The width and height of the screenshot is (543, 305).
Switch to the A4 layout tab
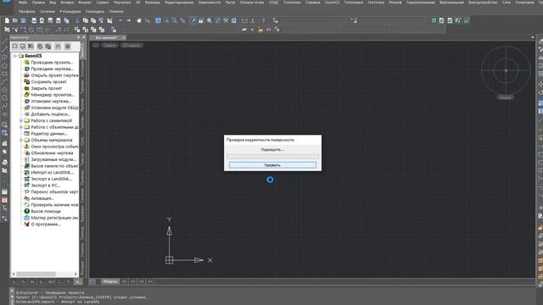point(124,281)
